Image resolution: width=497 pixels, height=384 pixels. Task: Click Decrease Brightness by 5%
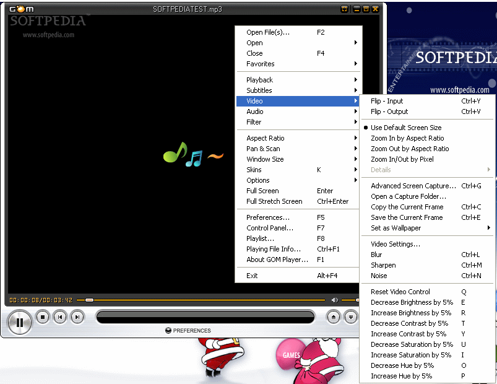427,302
